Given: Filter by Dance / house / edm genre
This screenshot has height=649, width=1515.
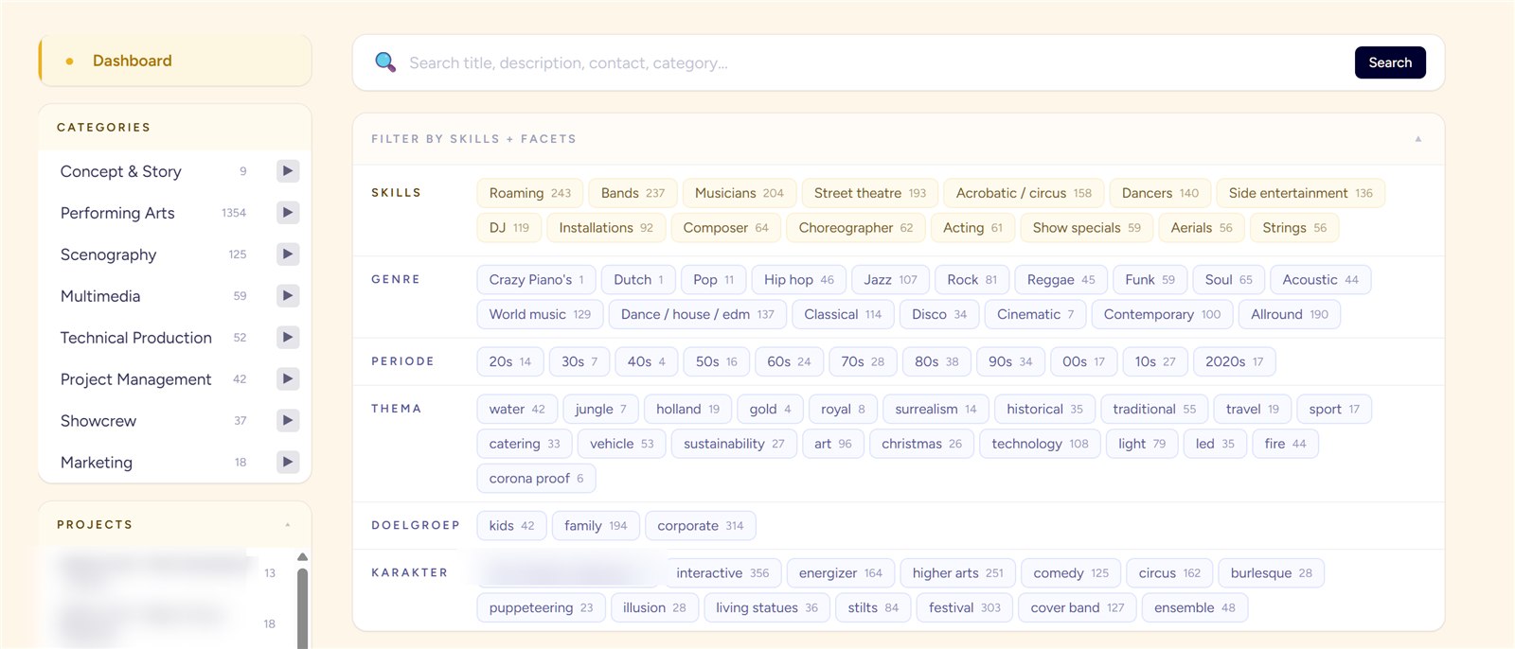Looking at the screenshot, I should point(698,315).
